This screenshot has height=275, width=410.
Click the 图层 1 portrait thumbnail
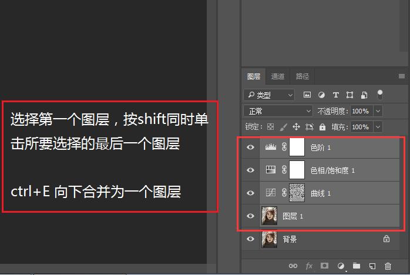tap(270, 216)
